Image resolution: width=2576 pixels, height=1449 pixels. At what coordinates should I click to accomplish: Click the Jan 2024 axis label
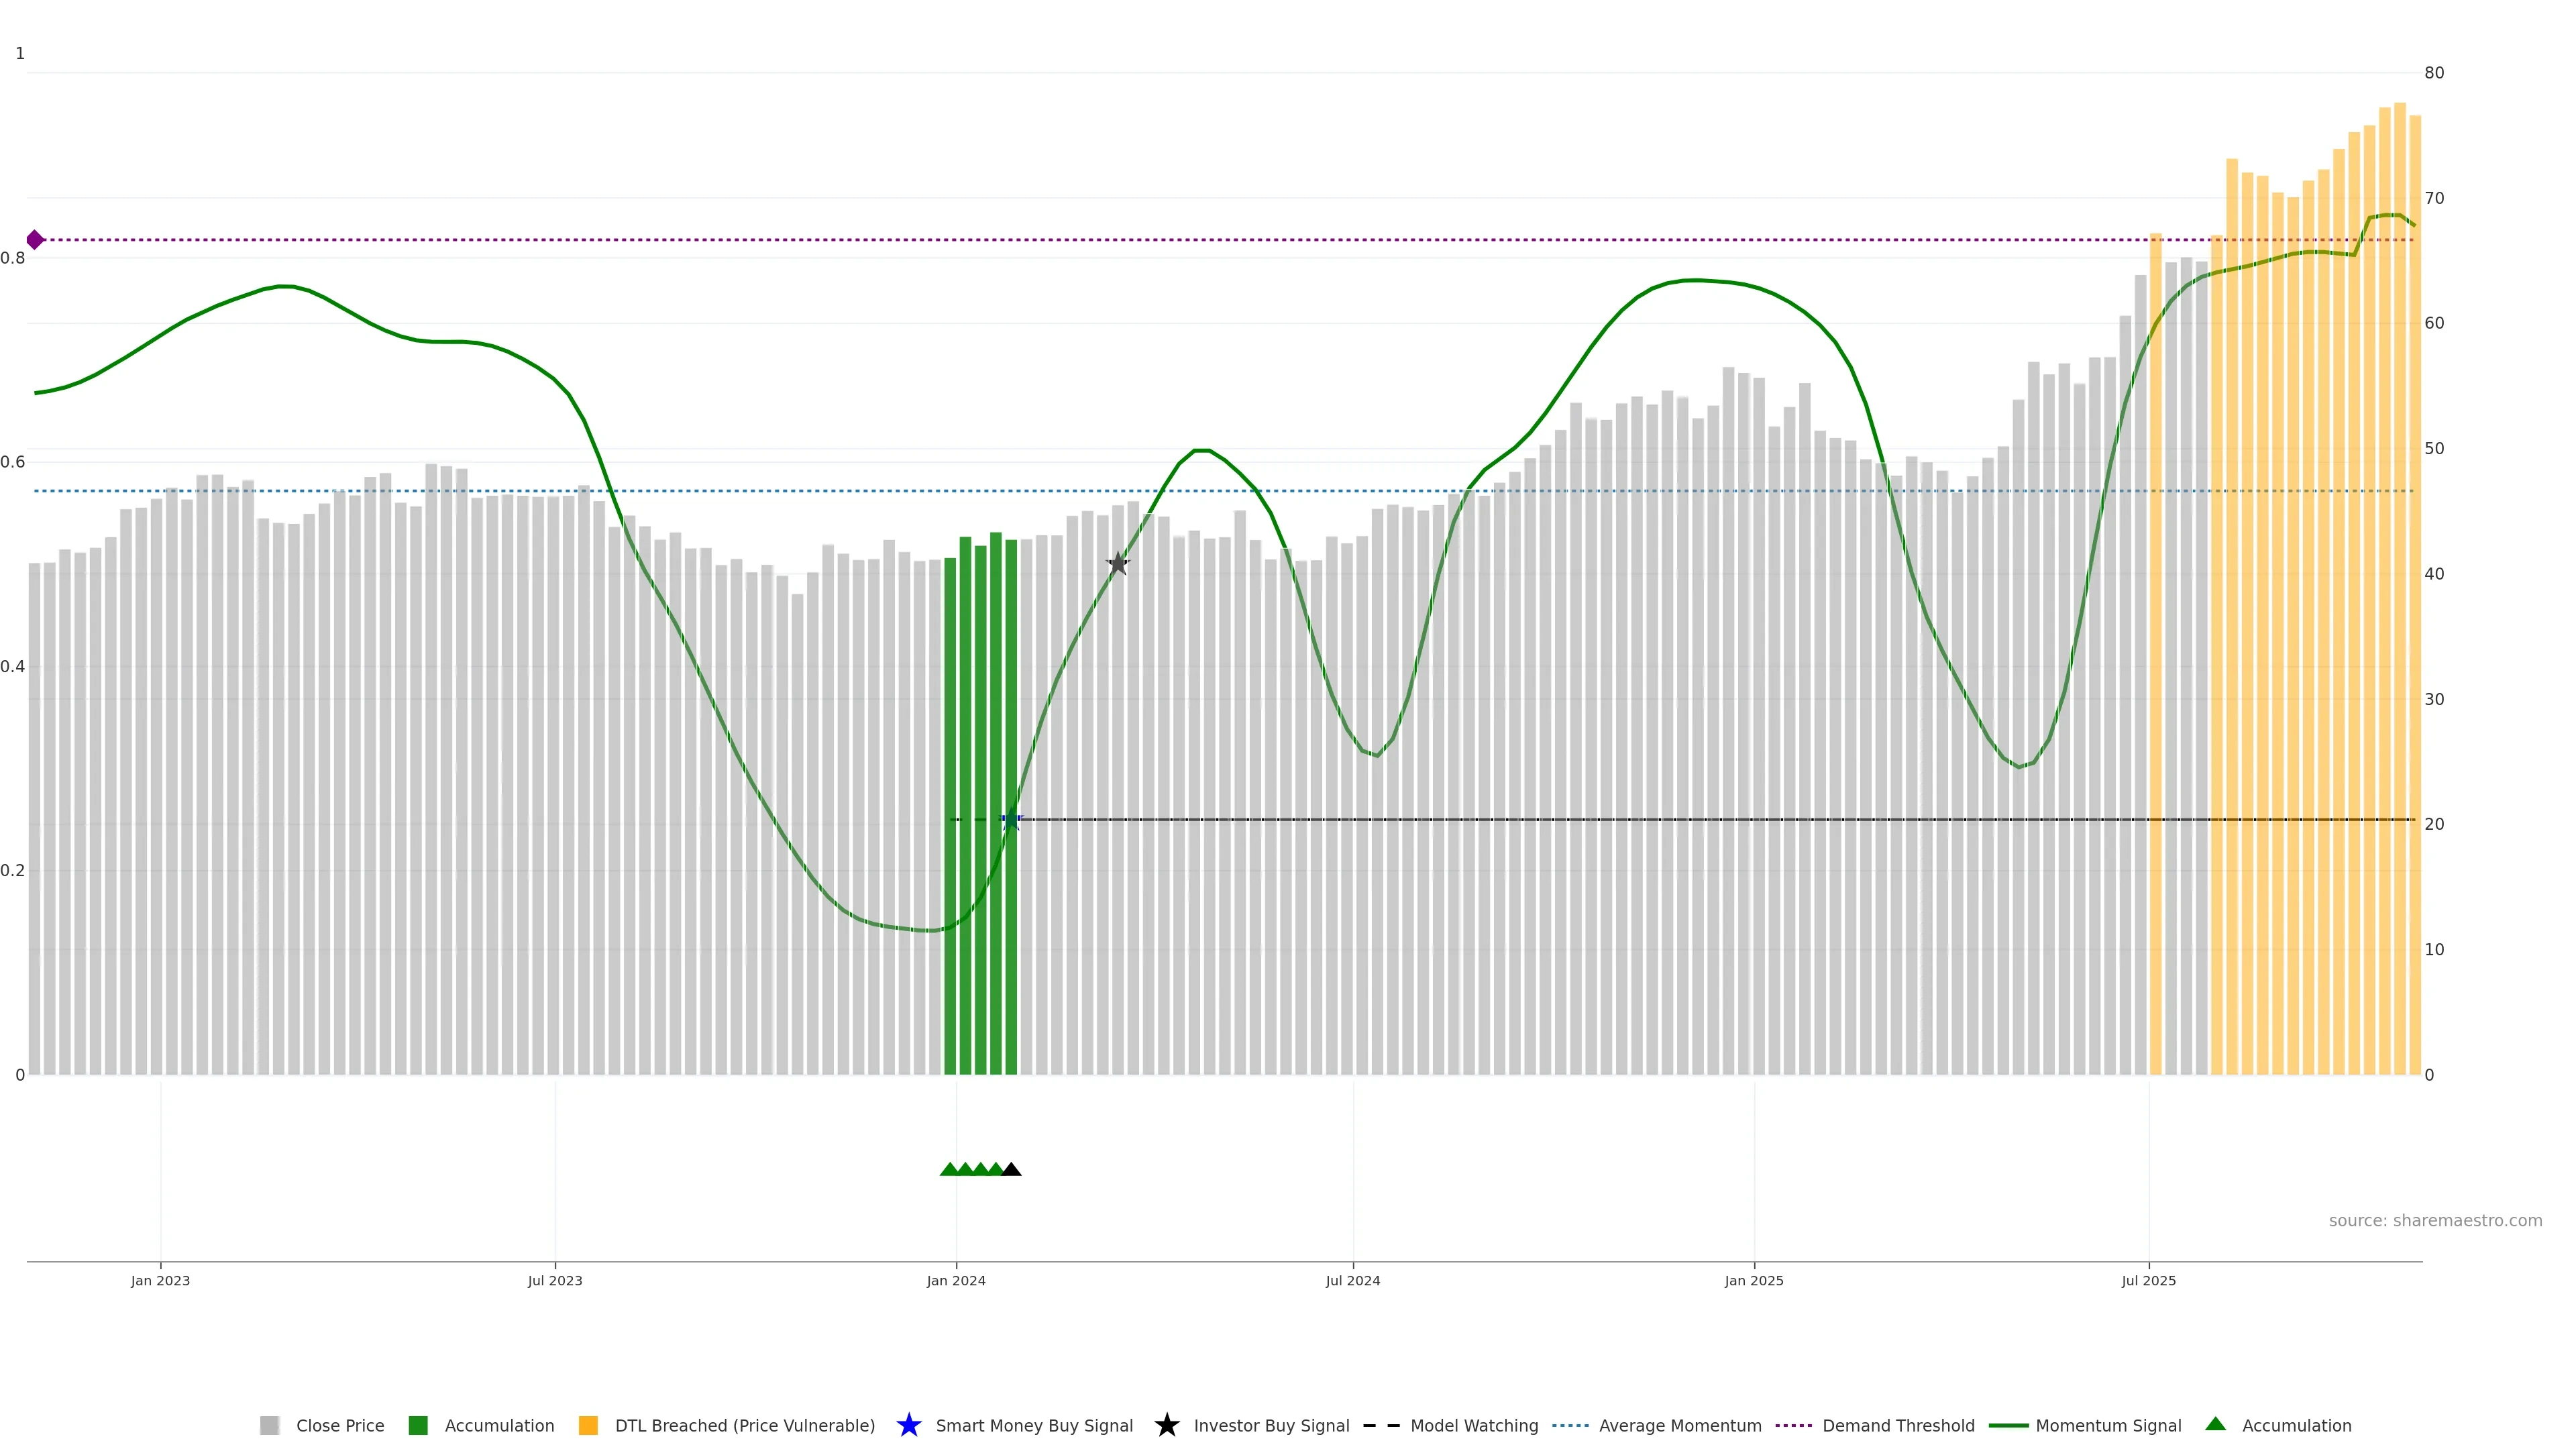coord(956,1281)
